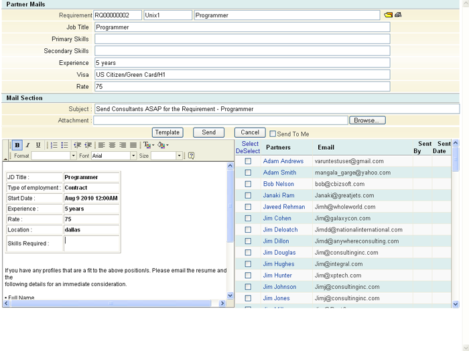Click the Secondary Skills field

tap(243, 51)
